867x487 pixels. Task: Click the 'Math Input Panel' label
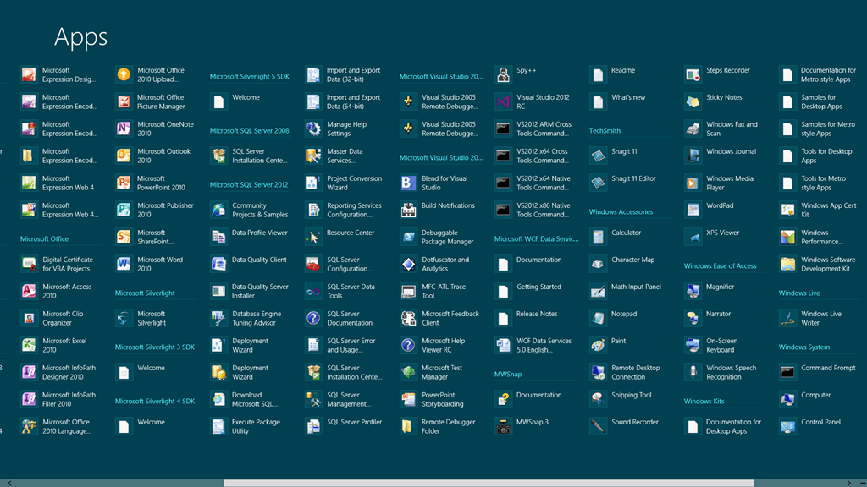[x=636, y=287]
